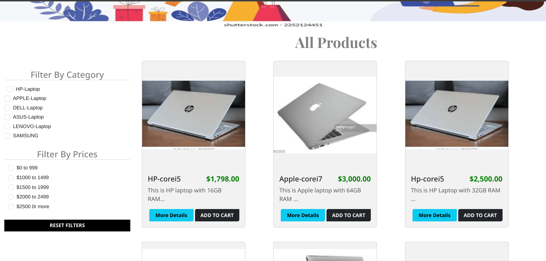Tick the LENOVO-Laptop checkbox

coord(7,126)
